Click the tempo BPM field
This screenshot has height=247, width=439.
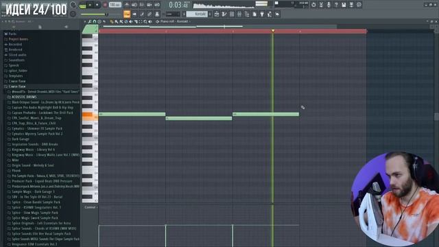(115, 5)
